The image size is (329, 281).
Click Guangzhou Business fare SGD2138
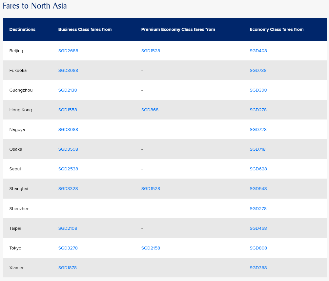[x=68, y=90]
